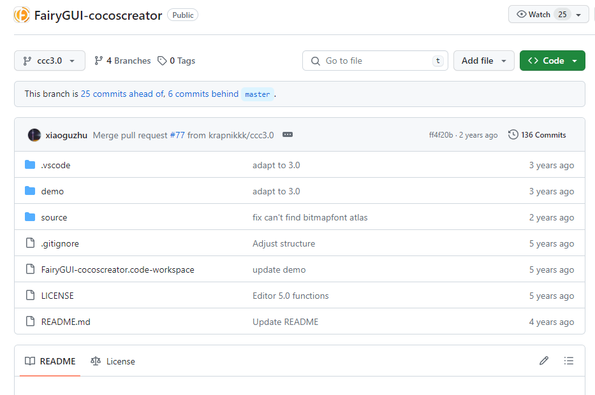Open the ccc3.0 branch selector dropdown
The width and height of the screenshot is (595, 395).
pos(50,61)
